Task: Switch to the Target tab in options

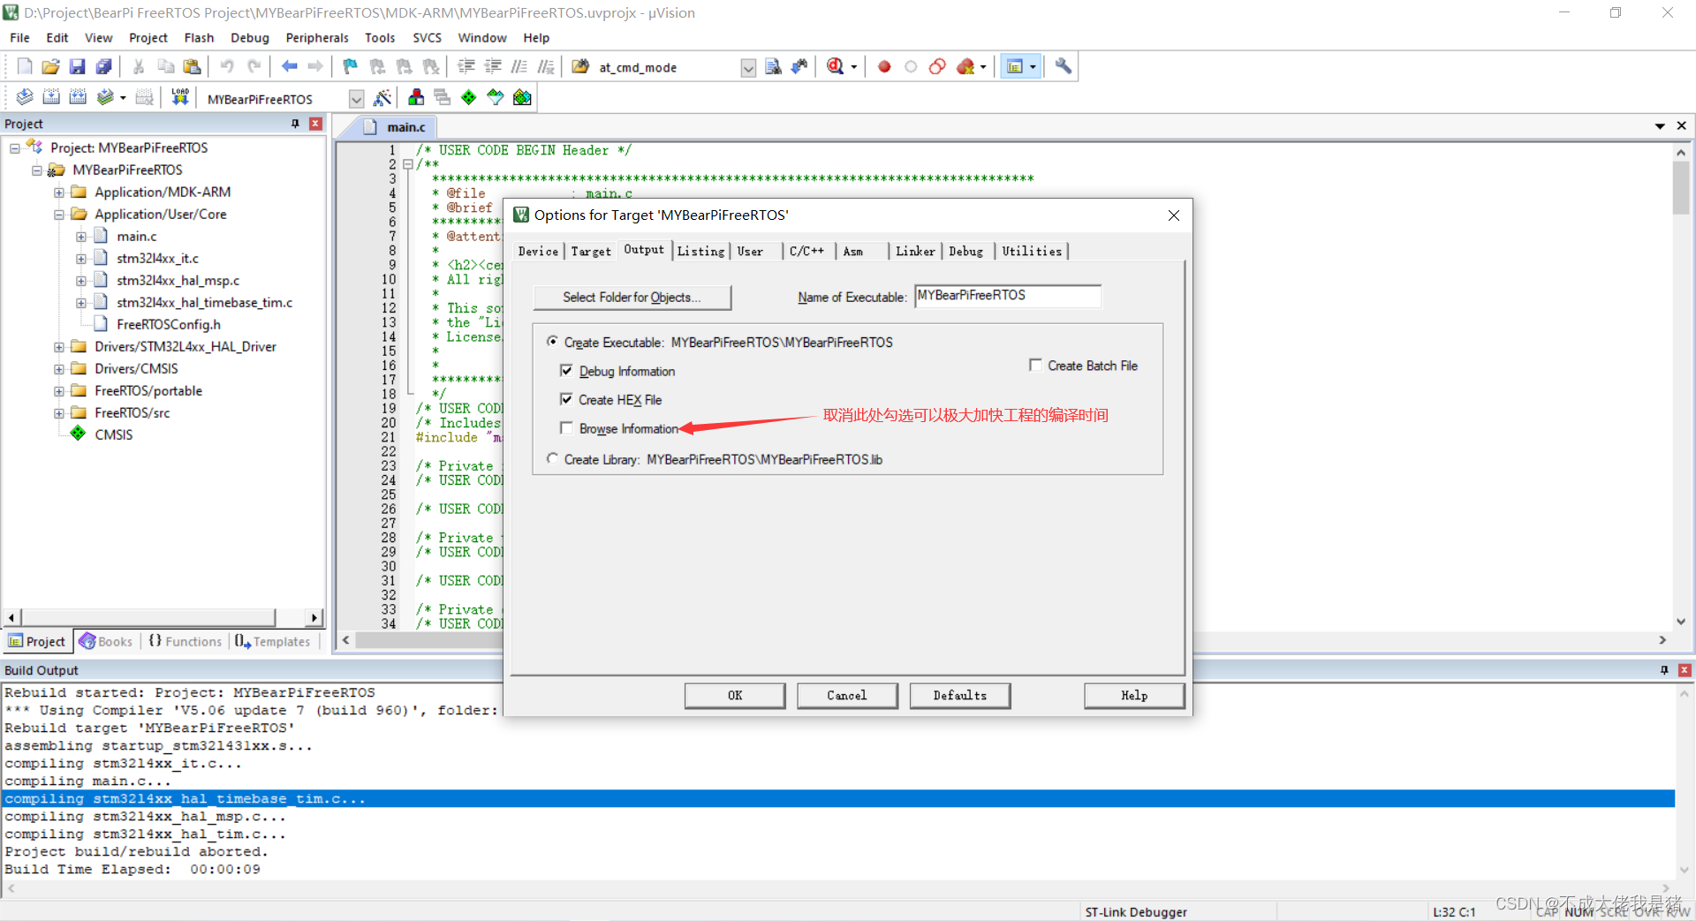Action: tap(591, 252)
